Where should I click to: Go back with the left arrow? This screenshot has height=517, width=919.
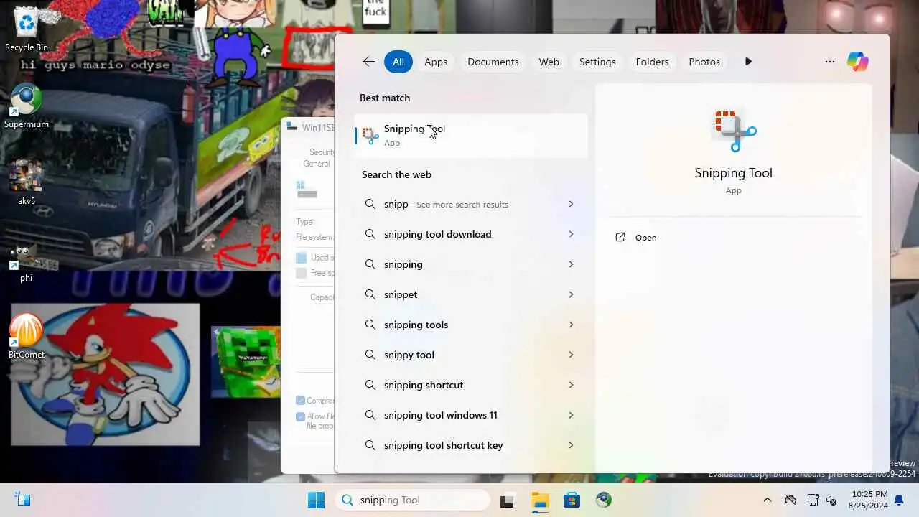click(x=369, y=62)
